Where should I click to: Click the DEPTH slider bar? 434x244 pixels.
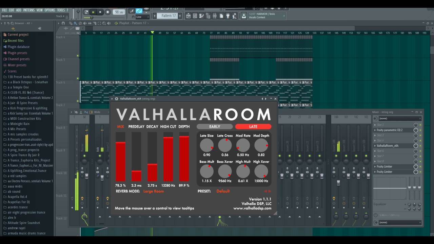(x=184, y=157)
